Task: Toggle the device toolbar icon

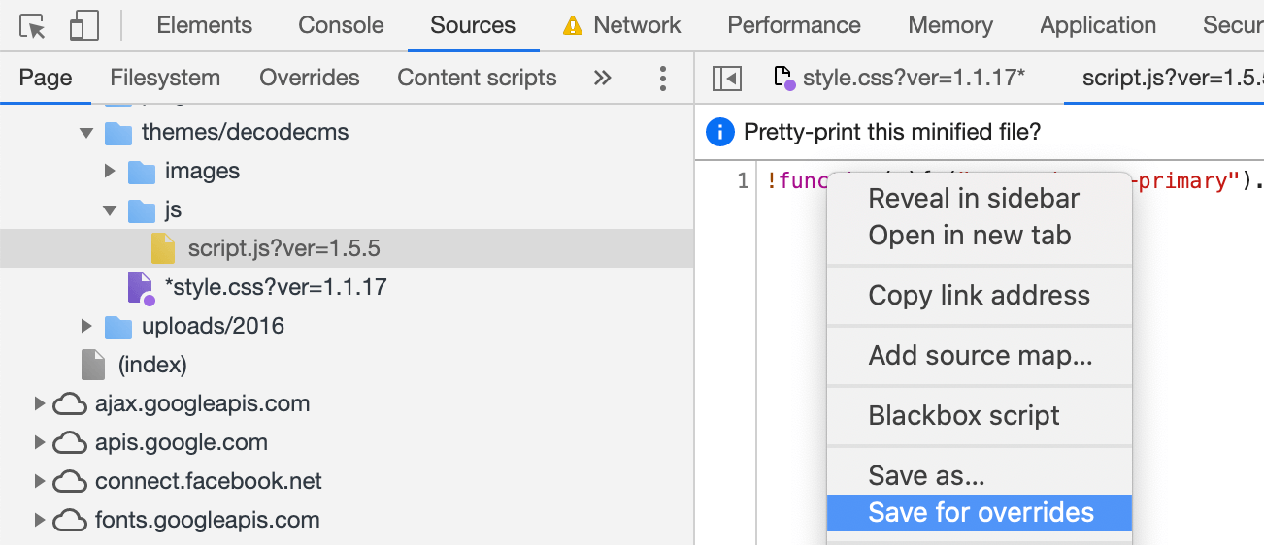Action: (x=83, y=26)
